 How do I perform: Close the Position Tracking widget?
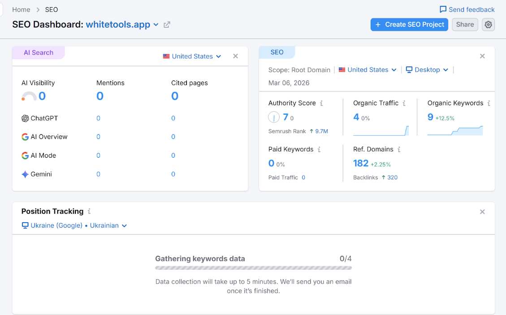point(482,211)
